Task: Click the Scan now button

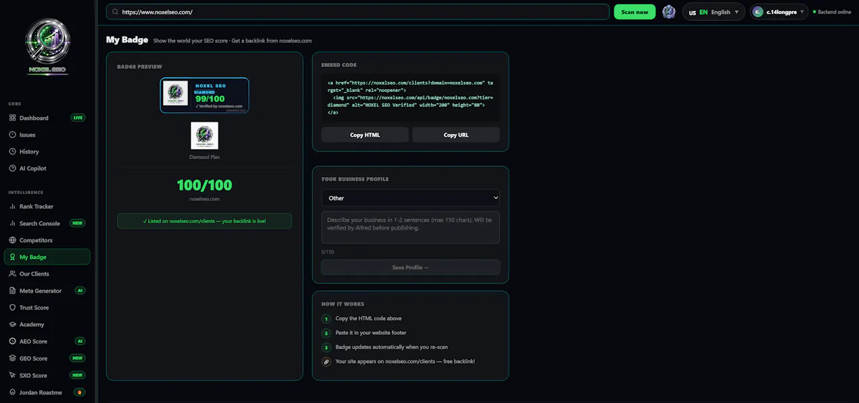Action: pyautogui.click(x=634, y=12)
